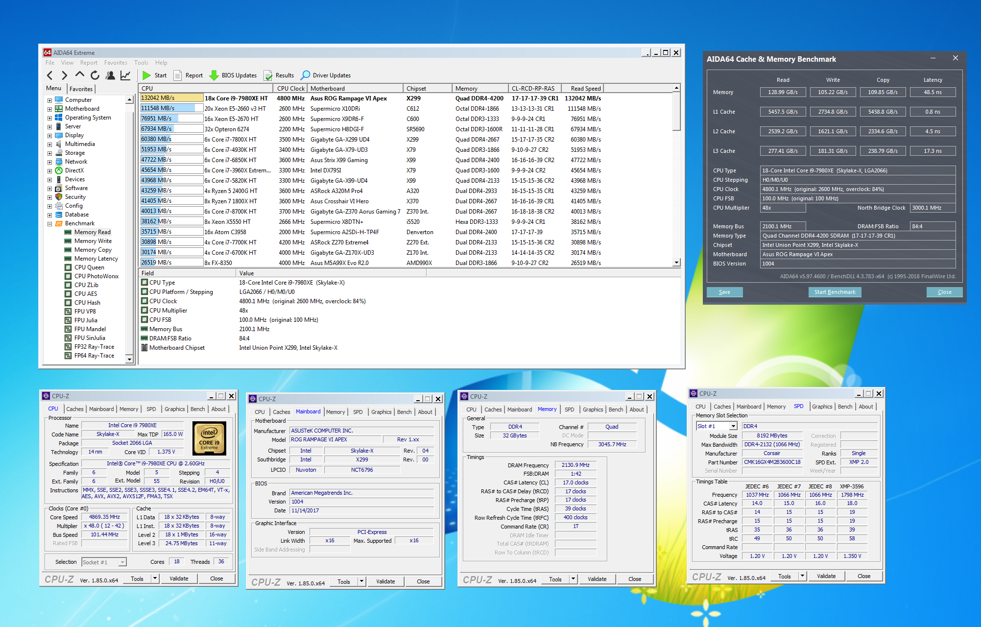
Task: Click Validate in the CPU-Z Mainboard window
Action: click(385, 581)
